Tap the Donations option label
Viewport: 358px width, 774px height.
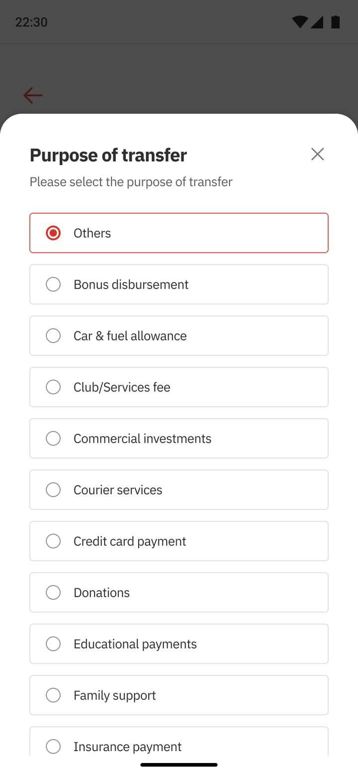101,592
